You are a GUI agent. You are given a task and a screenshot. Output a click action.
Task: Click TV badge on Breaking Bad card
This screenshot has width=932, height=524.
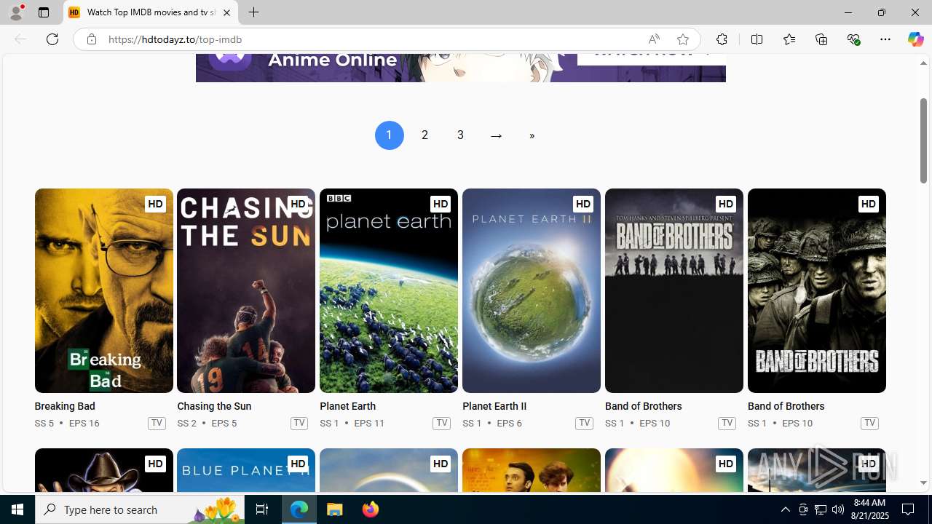[x=157, y=423]
